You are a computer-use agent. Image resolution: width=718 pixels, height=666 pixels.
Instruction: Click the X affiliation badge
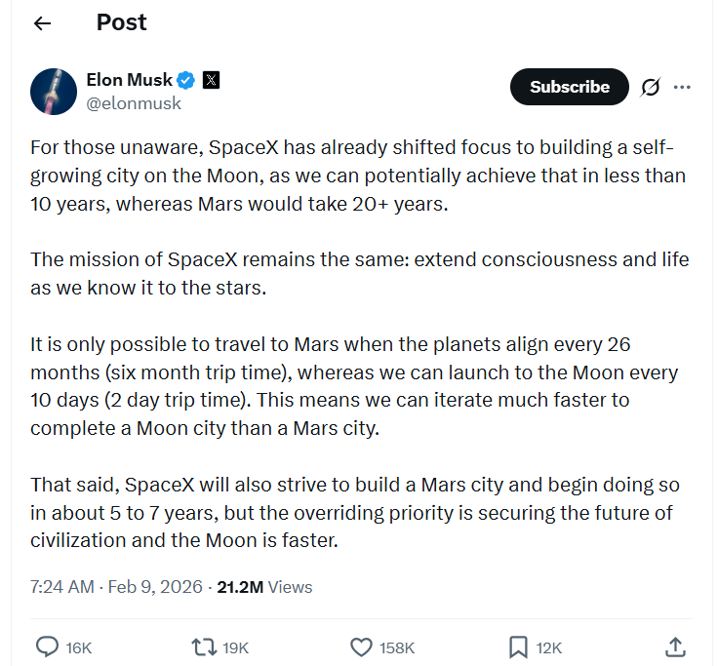(x=211, y=80)
